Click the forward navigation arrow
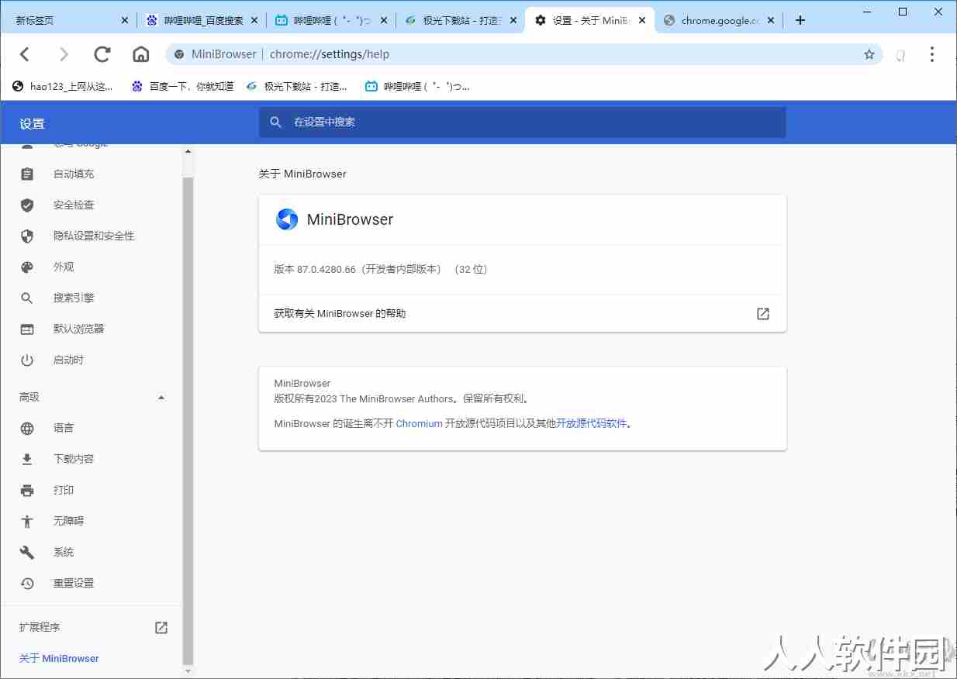 [64, 54]
